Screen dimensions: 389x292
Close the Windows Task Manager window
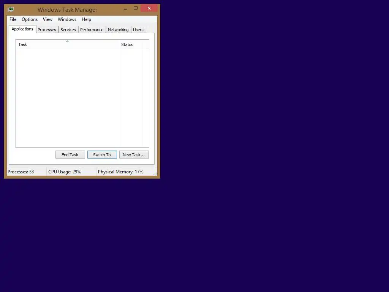pyautogui.click(x=149, y=8)
